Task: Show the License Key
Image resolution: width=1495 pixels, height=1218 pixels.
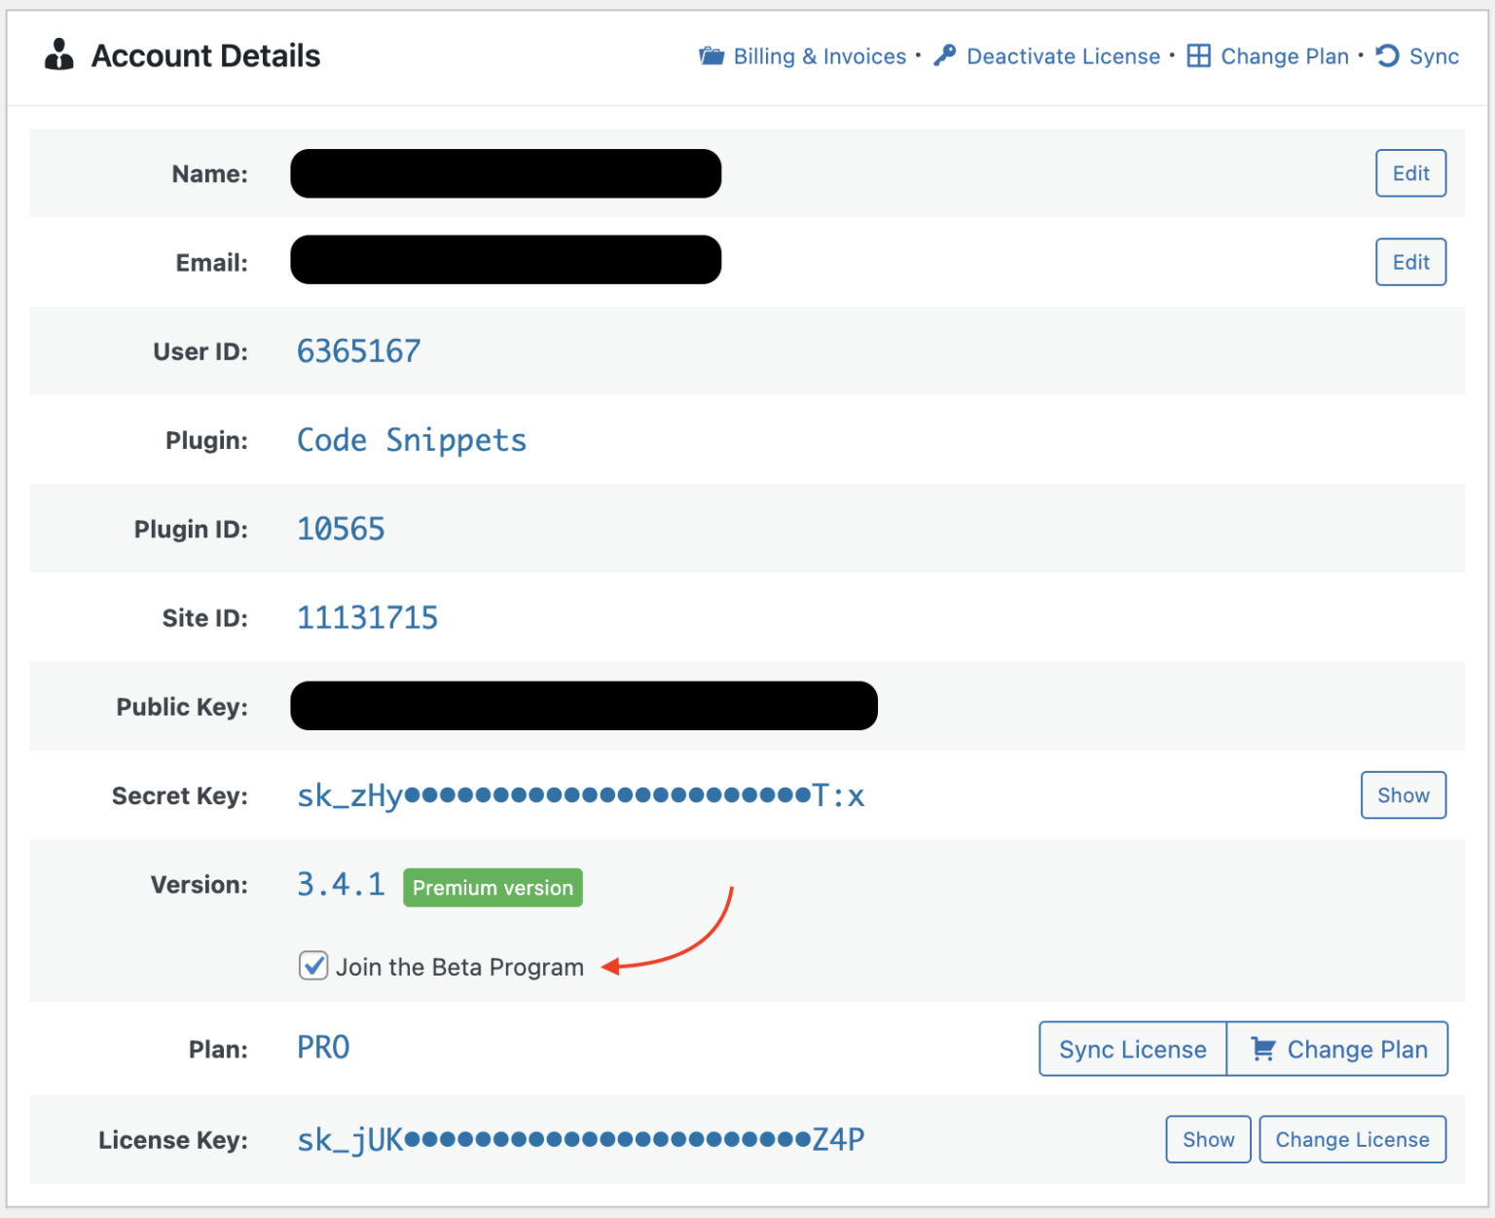Action: (1208, 1139)
